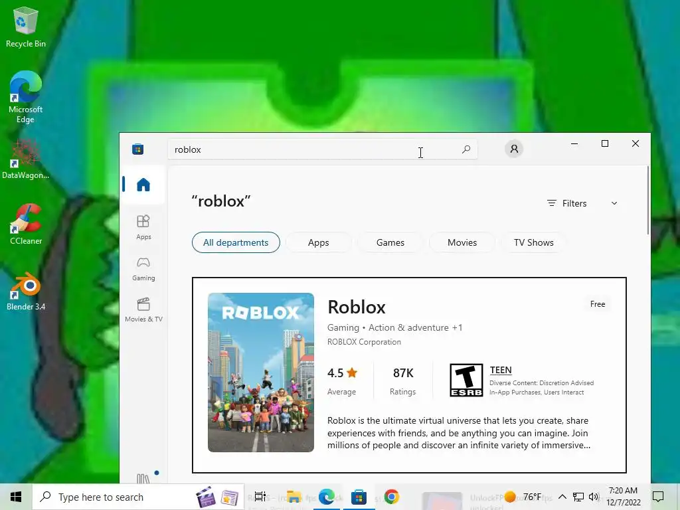Click the network tray icon

coord(578,497)
